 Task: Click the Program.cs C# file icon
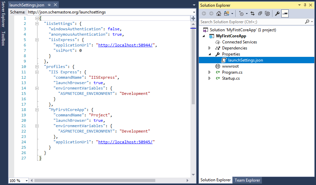coord(218,72)
